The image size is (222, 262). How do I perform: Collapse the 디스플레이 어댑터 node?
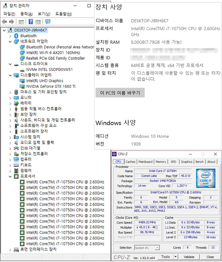10,75
